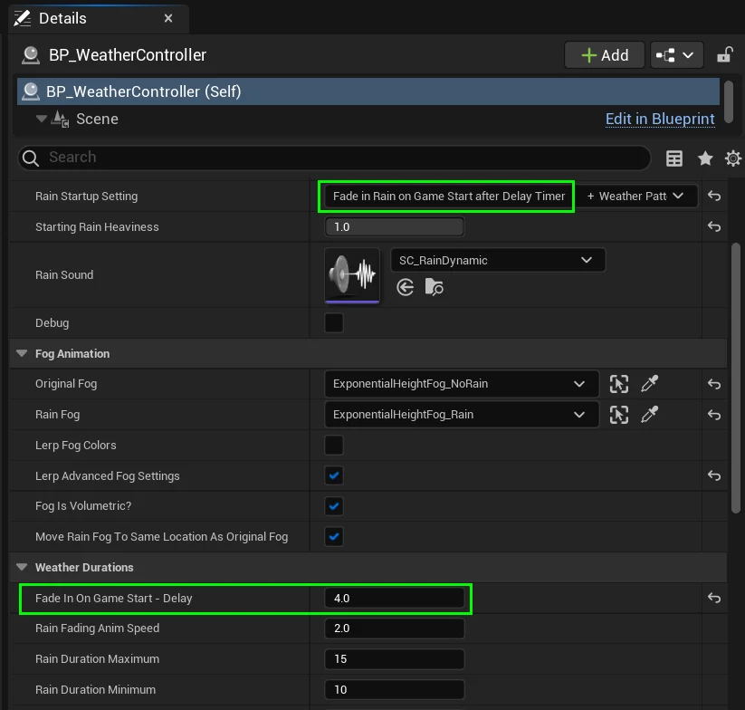This screenshot has height=710, width=745.
Task: Reset Starting Rain Heaviness to default
Action: [713, 227]
